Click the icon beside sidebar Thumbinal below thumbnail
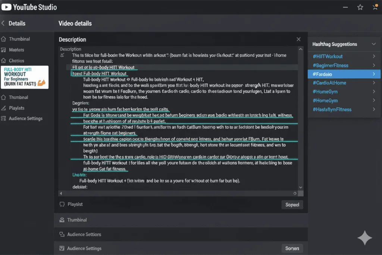 pos(3,97)
